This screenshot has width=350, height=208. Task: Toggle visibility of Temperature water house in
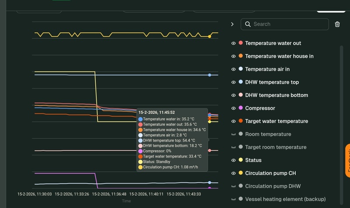tap(234, 56)
